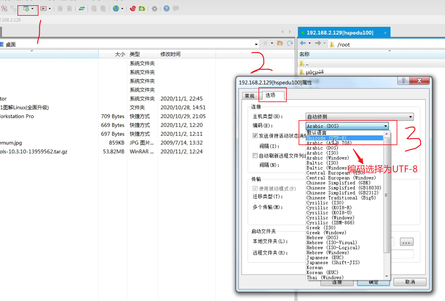Screen dimensions: 445x301
Task: Enable 自动刷新远程文件列表 checkbox
Action: point(255,156)
